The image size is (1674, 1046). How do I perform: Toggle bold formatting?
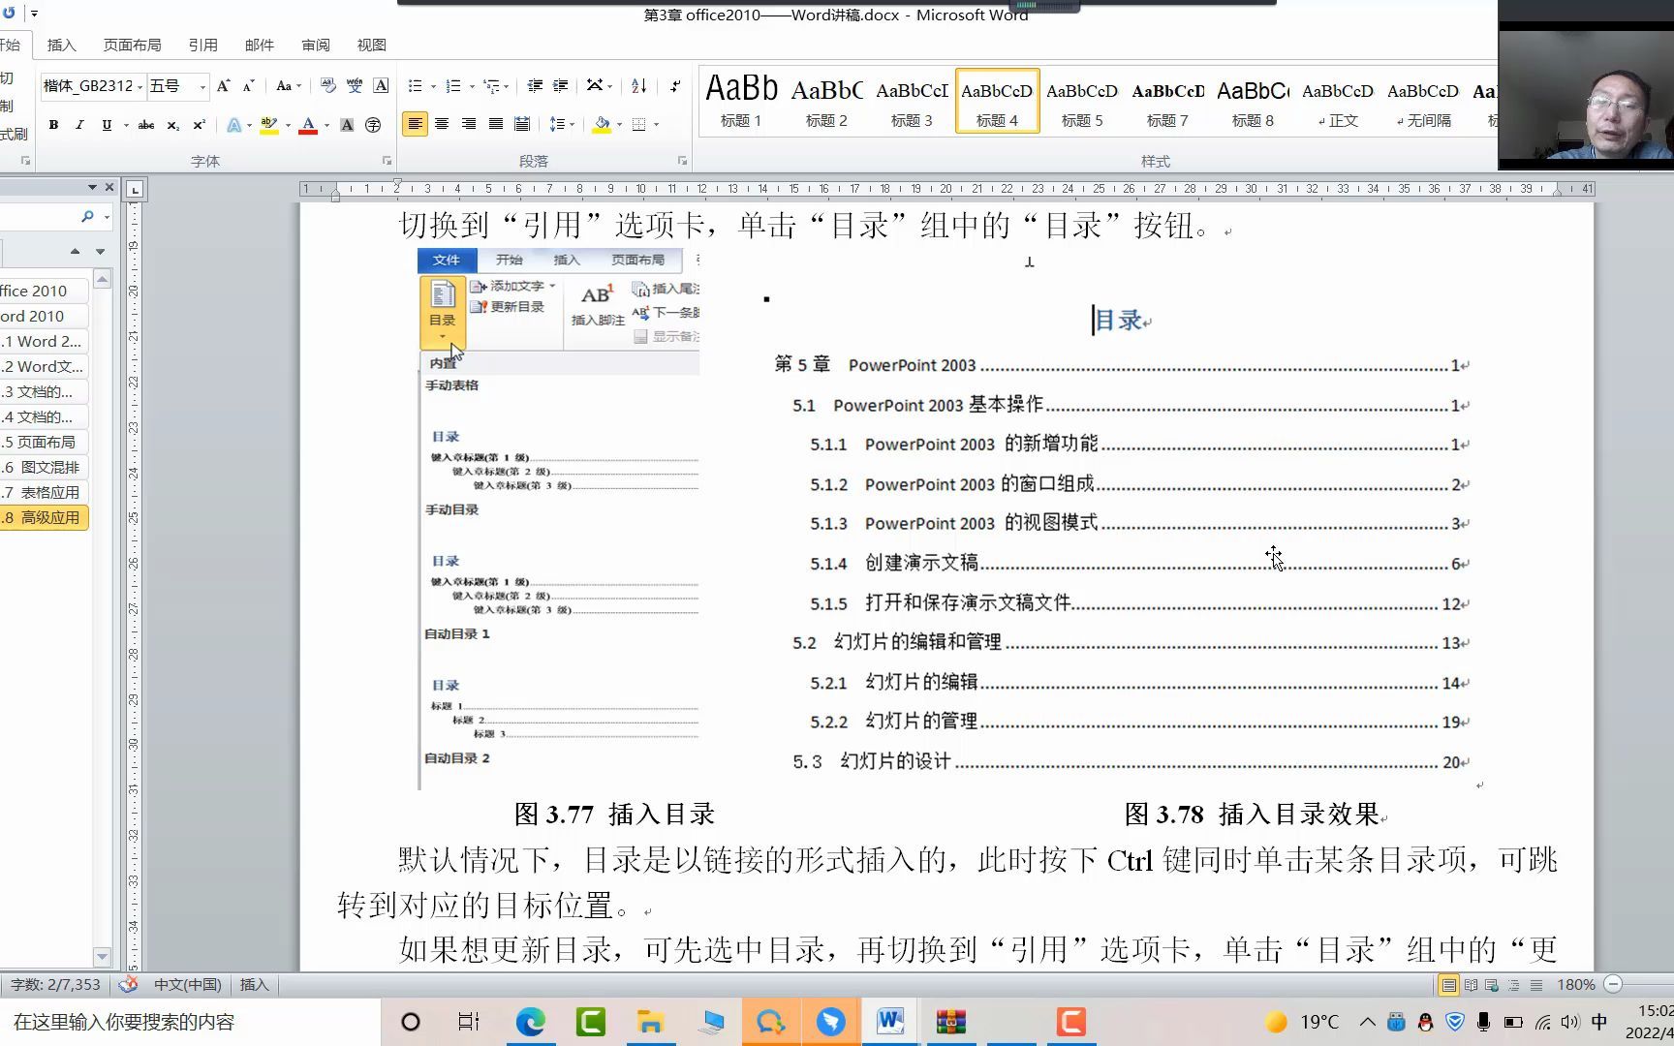point(53,125)
